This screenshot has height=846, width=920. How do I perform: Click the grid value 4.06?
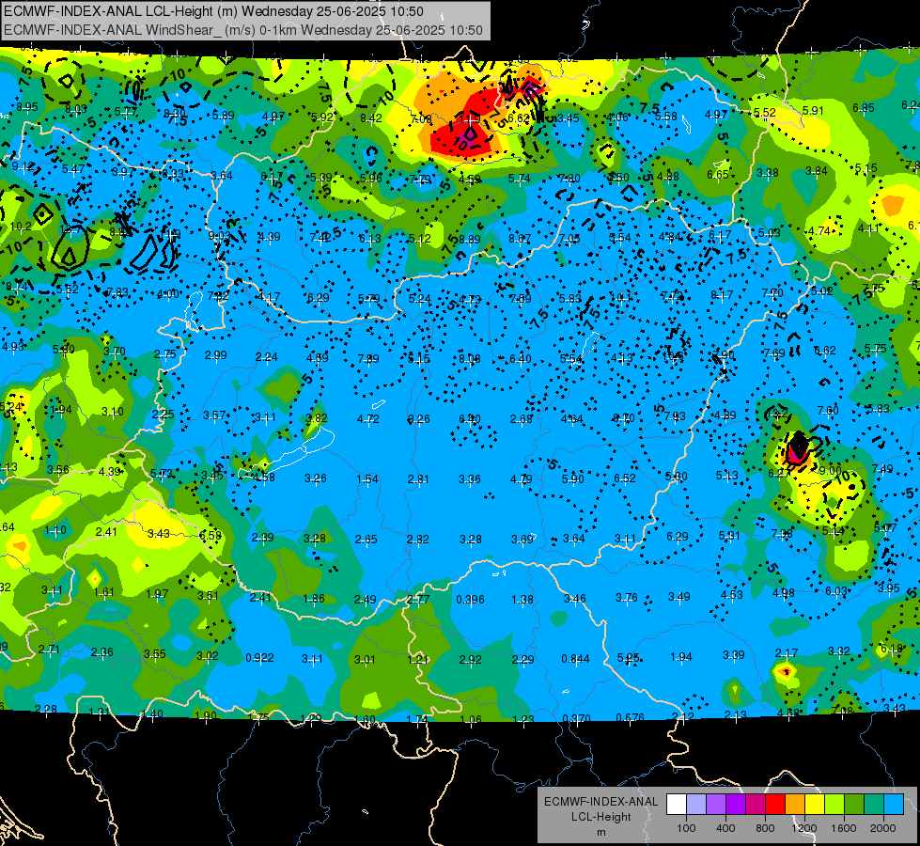tap(617, 117)
